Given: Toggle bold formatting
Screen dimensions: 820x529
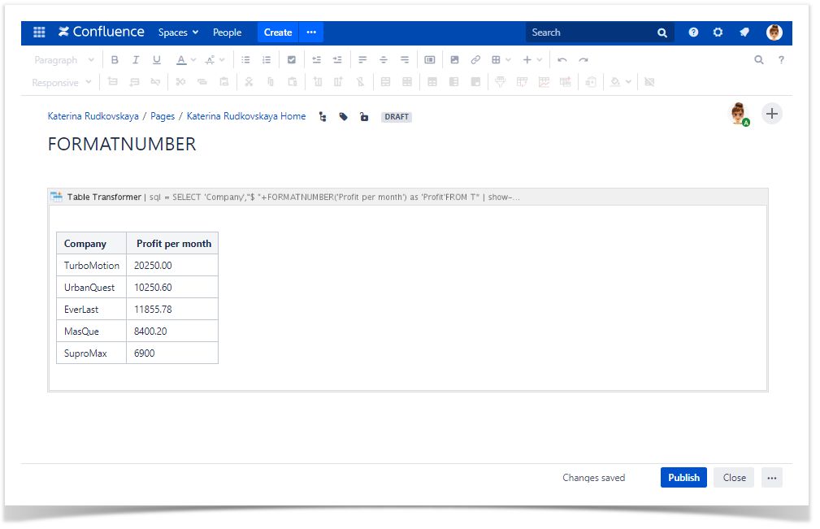Looking at the screenshot, I should (x=115, y=60).
